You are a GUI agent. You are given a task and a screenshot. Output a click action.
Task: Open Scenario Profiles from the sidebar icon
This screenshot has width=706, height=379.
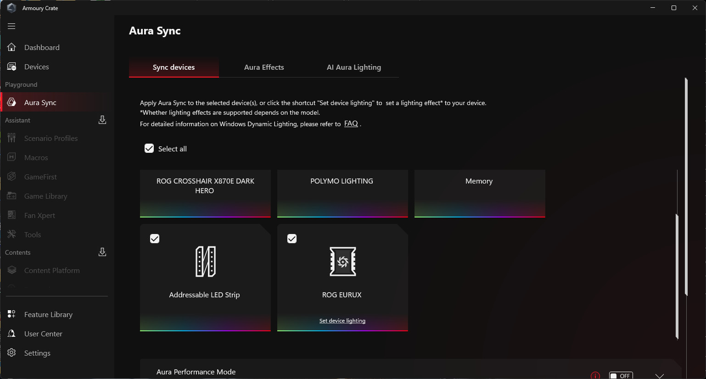pos(11,138)
